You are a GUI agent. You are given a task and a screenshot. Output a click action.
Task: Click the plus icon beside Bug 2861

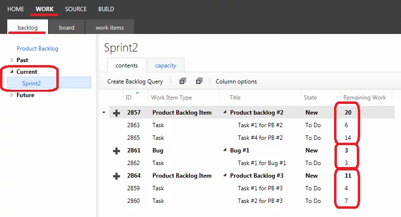click(117, 151)
